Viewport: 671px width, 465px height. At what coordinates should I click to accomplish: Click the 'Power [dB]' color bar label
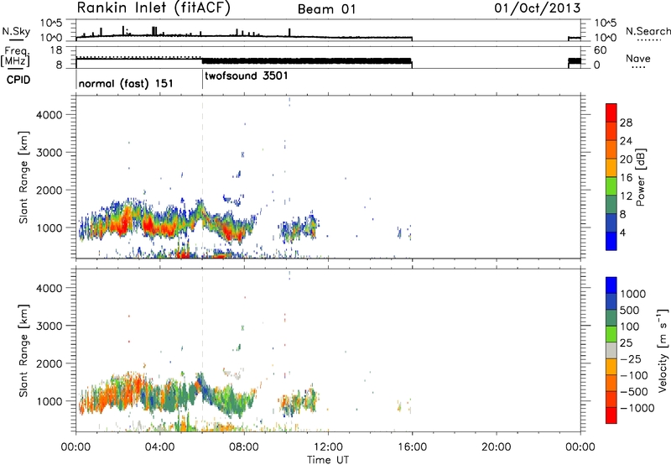pos(641,177)
